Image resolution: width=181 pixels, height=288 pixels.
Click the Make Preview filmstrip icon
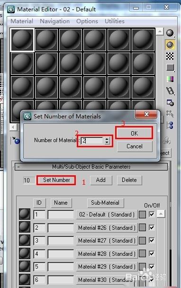(170, 91)
